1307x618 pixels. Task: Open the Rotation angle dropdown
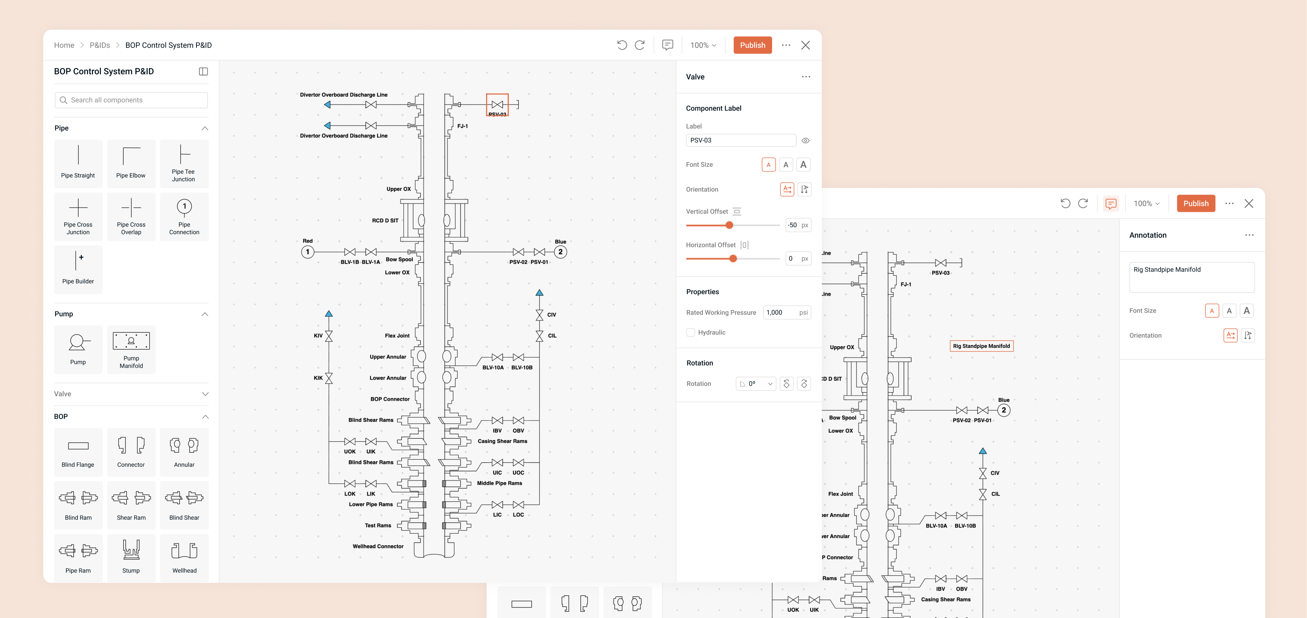tap(756, 384)
